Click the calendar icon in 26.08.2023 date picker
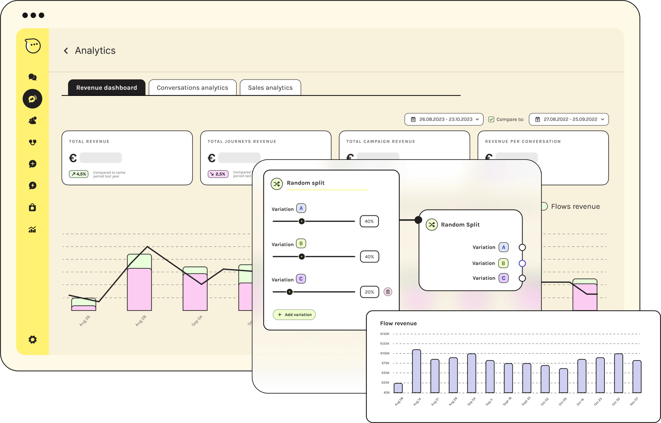The height and width of the screenshot is (423, 661). pyautogui.click(x=413, y=119)
